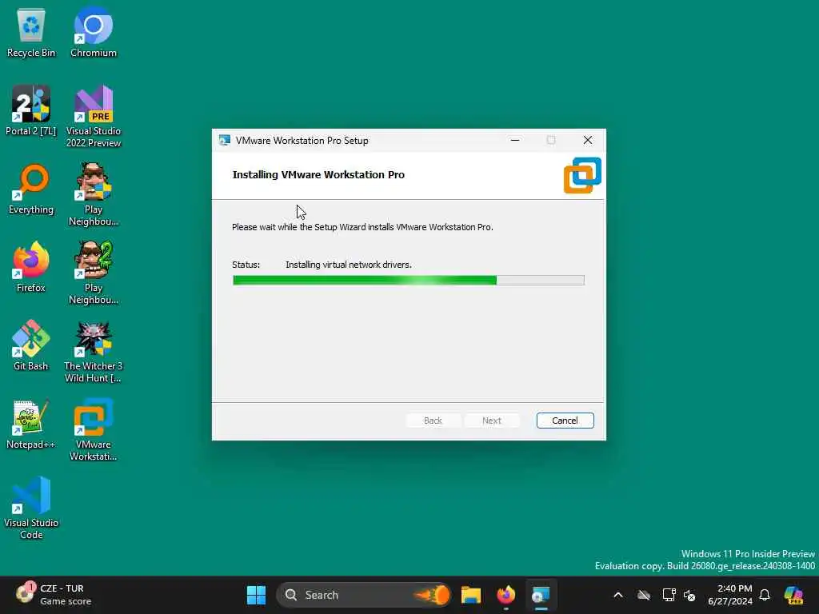The image size is (819, 614).
Task: Close the VMware Workstation Pro Setup window
Action: (x=588, y=140)
